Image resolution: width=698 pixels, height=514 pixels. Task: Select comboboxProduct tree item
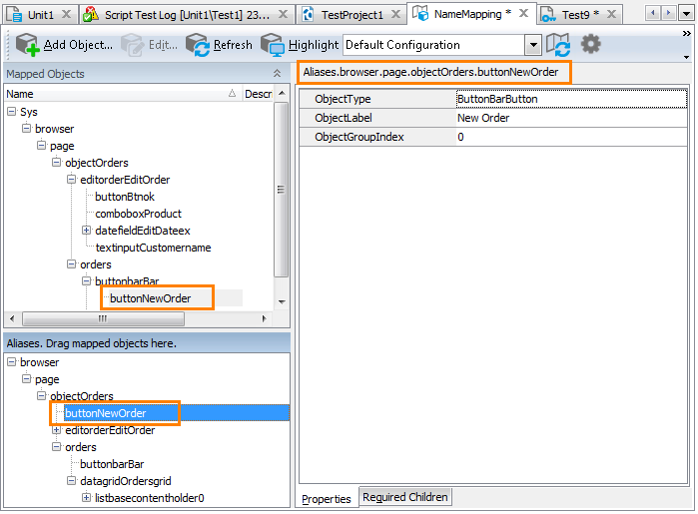[x=138, y=214]
